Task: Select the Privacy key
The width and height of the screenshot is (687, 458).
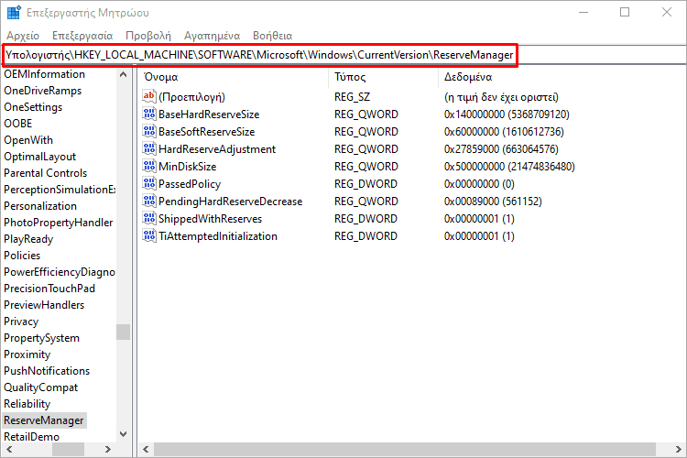Action: pyautogui.click(x=21, y=322)
